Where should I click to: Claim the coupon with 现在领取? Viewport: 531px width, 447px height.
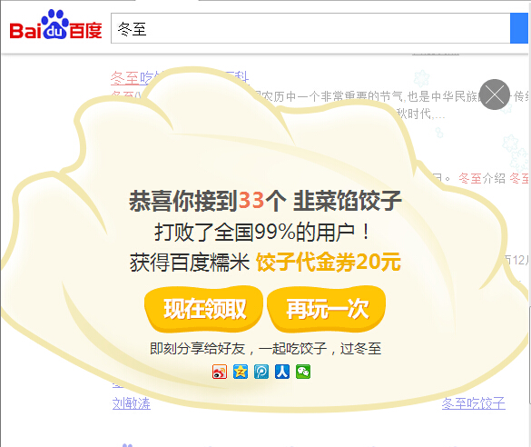tap(204, 309)
